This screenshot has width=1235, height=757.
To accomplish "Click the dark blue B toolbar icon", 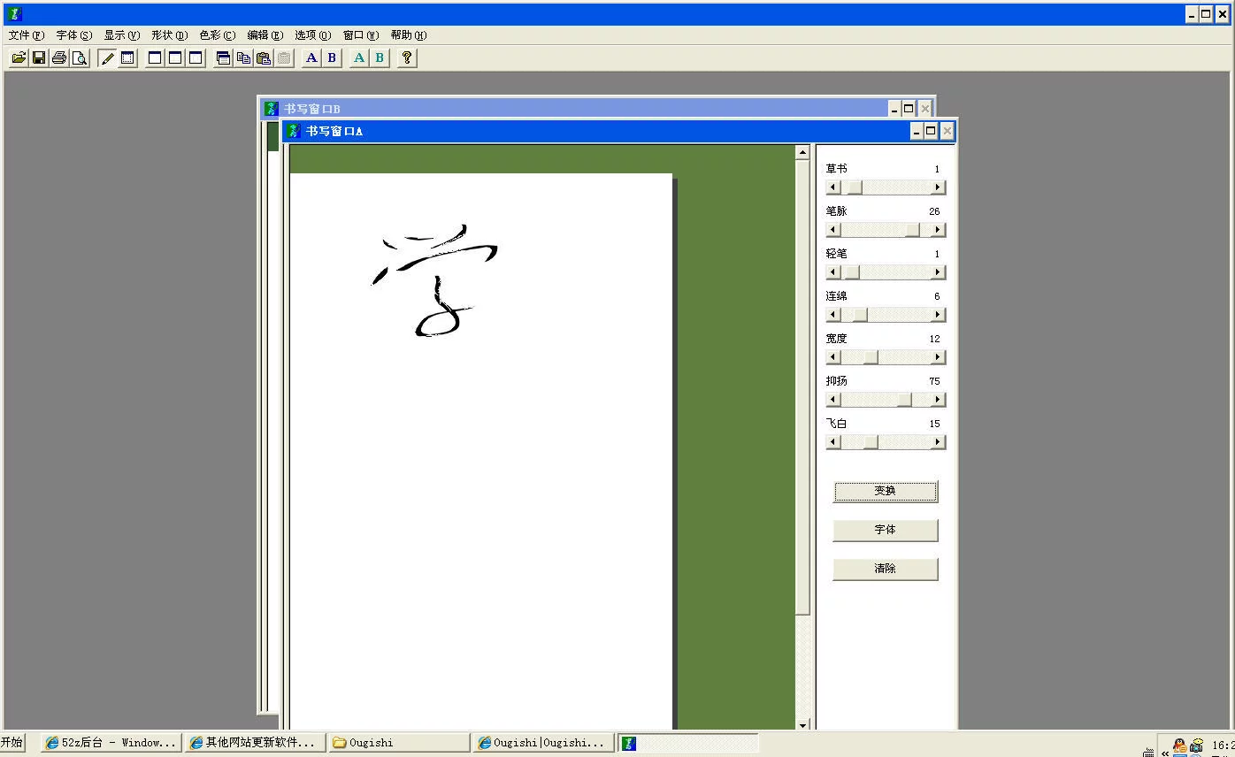I will pos(332,57).
